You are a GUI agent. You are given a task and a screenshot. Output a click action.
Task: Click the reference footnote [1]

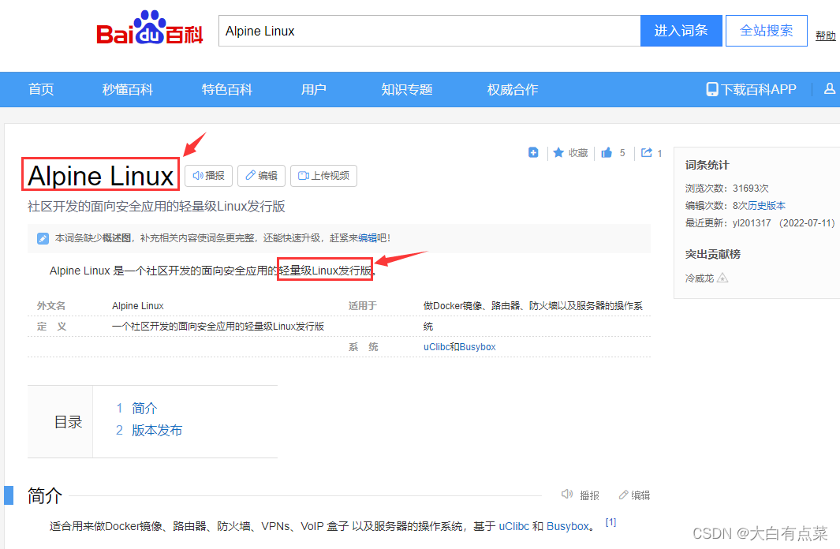(x=610, y=522)
